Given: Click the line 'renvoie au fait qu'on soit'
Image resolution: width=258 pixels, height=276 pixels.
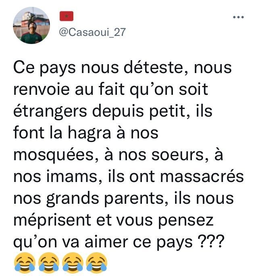Looking at the screenshot, I should (110, 90).
